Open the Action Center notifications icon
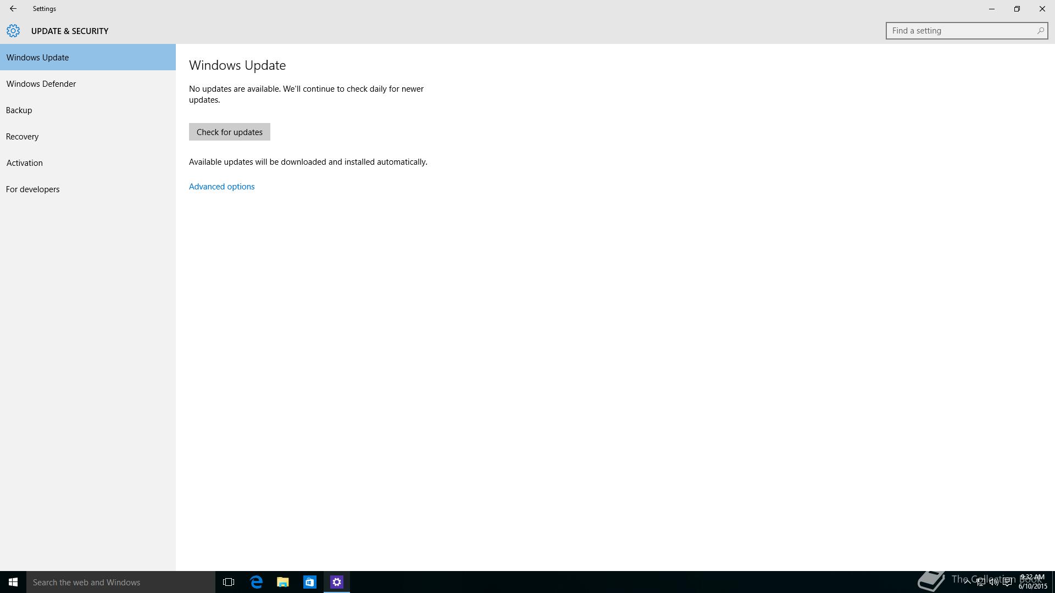The width and height of the screenshot is (1055, 593). click(1007, 582)
